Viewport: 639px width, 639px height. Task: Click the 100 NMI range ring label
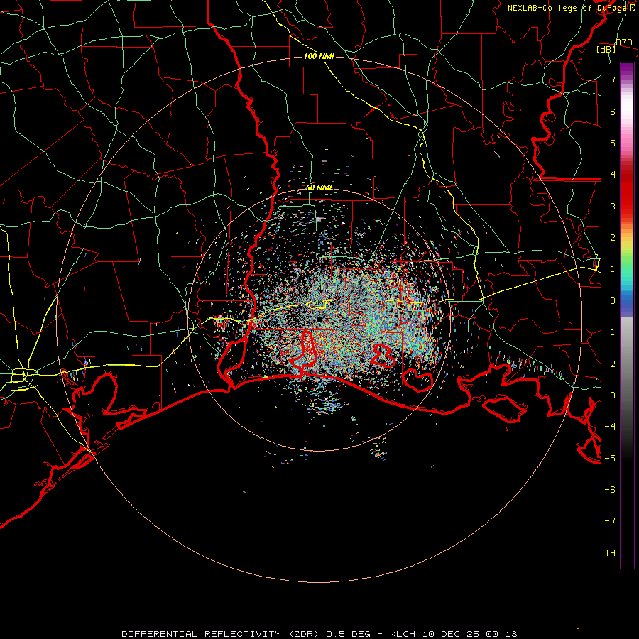tap(319, 56)
